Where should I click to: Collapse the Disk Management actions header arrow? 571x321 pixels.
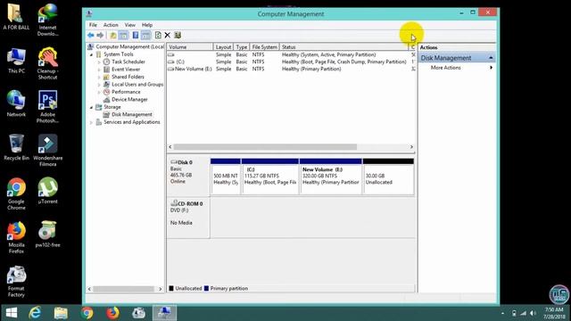tap(491, 58)
